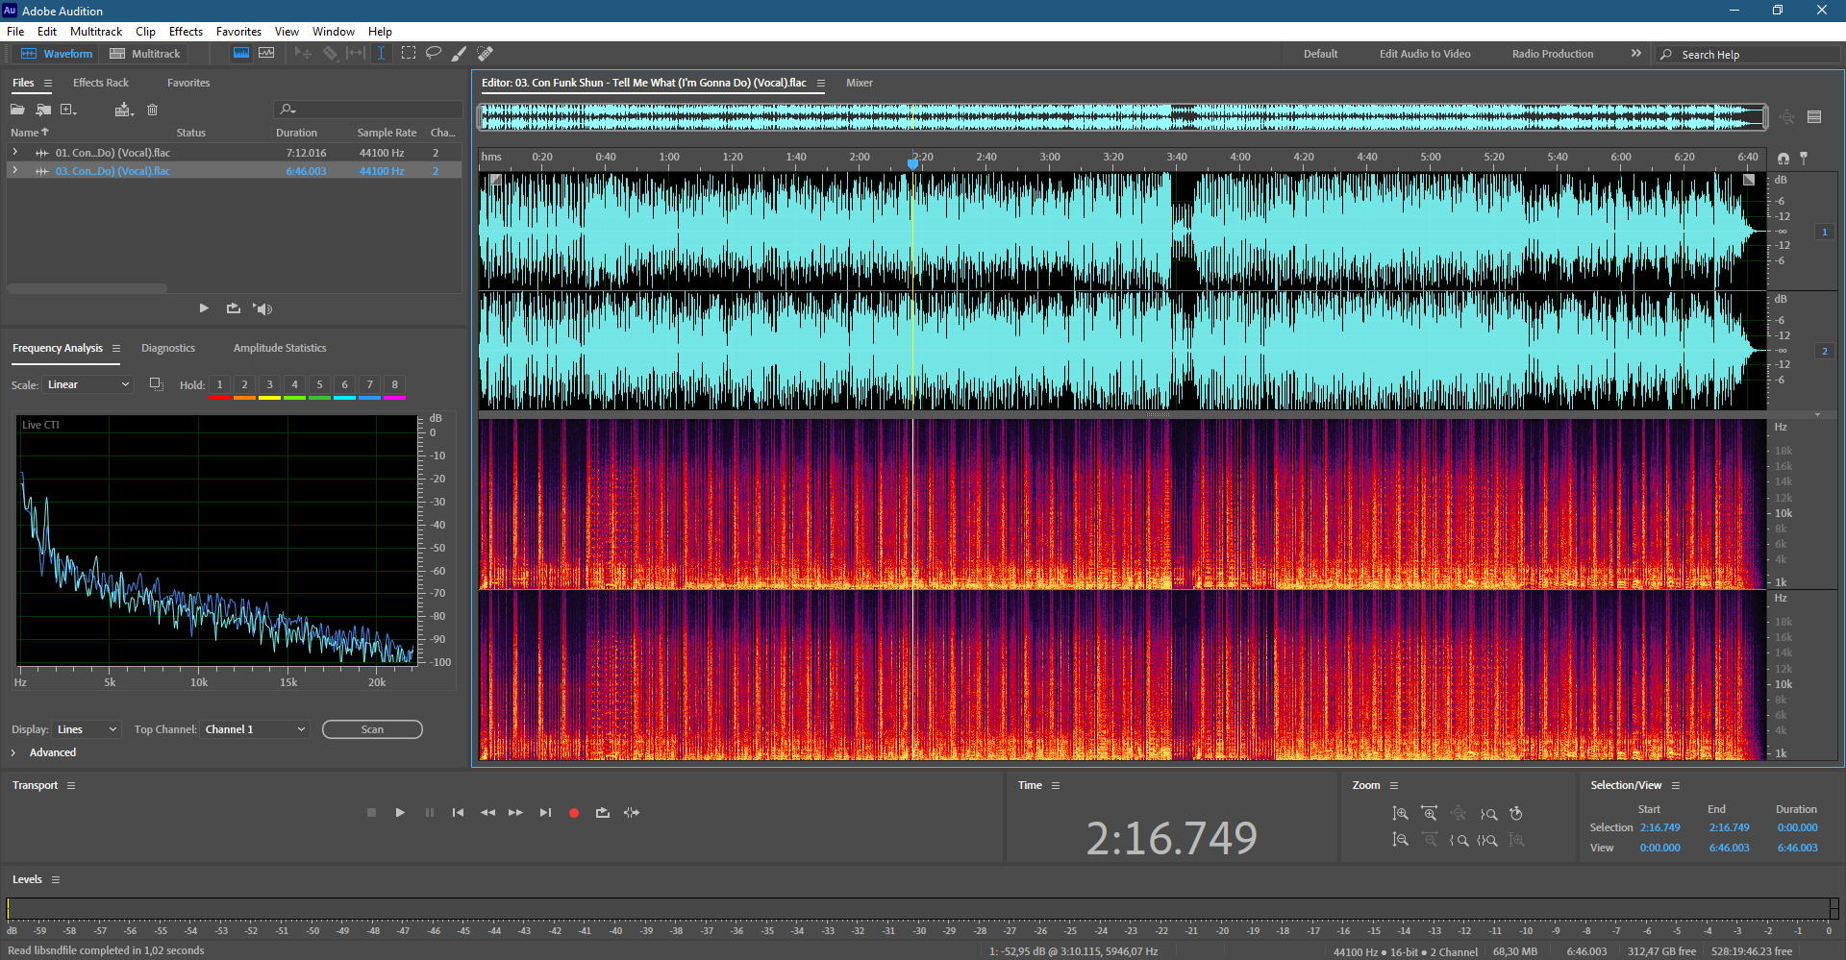Click the Zoom to Time stopwatch icon
1846x960 pixels.
1516,814
